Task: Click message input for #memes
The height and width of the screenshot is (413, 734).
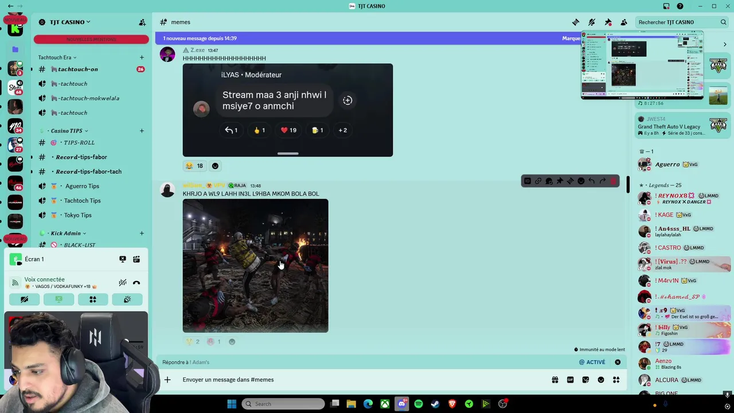Action: (x=361, y=380)
